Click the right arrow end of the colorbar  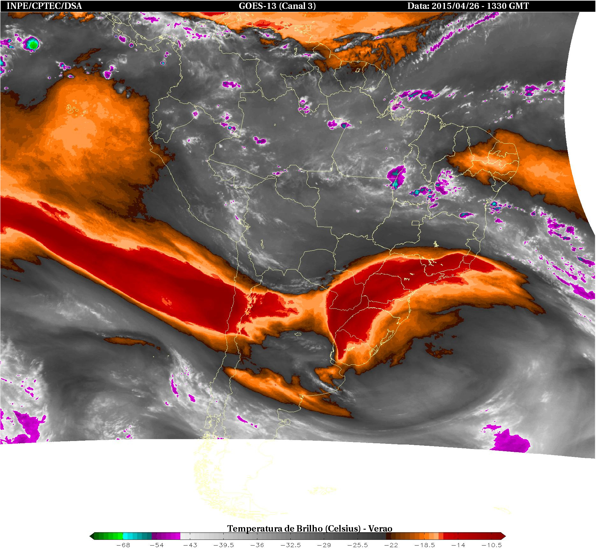(x=503, y=536)
